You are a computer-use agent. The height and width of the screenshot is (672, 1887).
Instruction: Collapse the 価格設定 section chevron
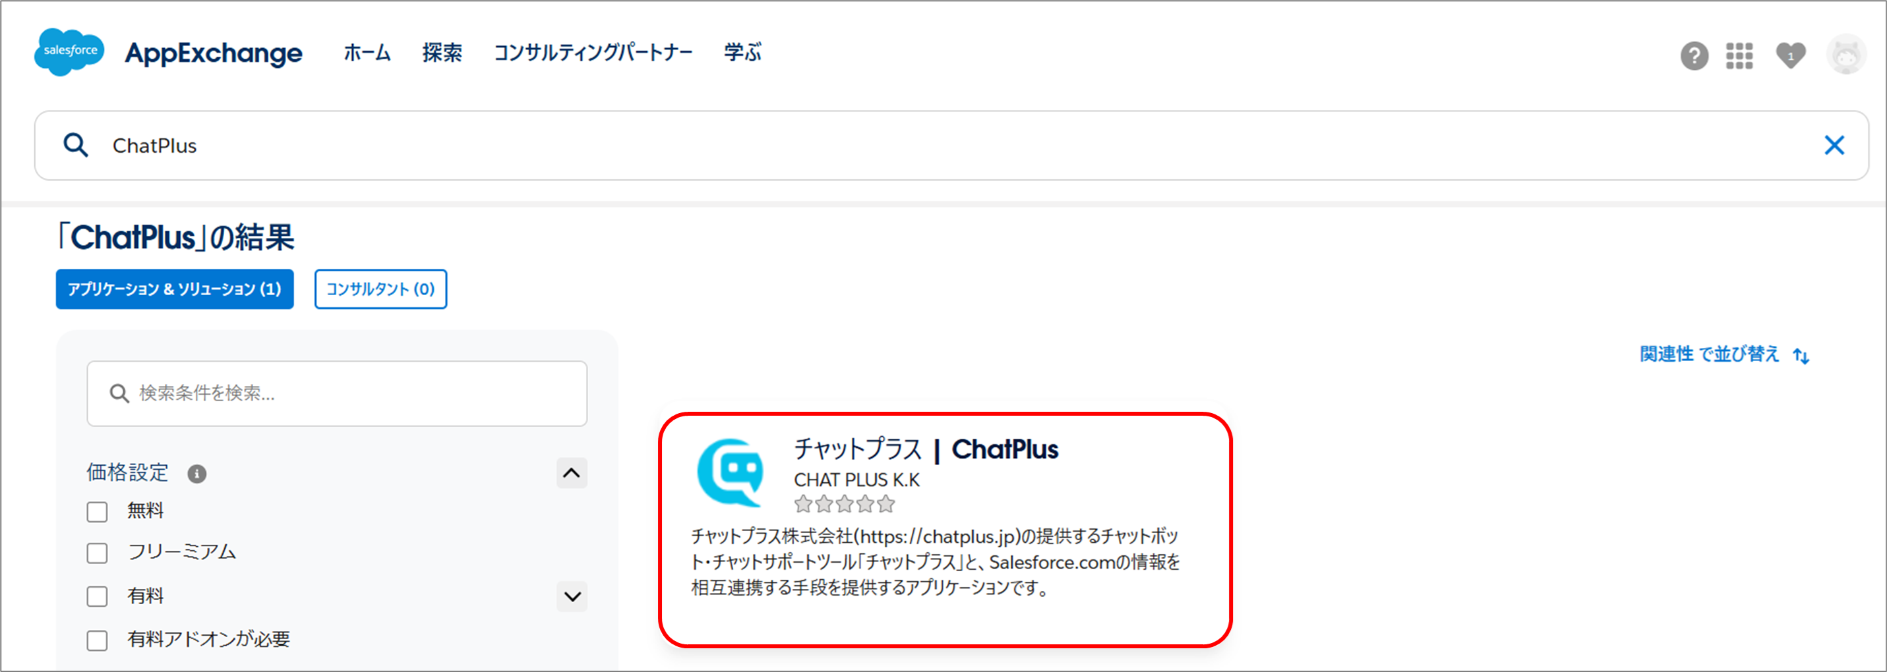coord(572,473)
